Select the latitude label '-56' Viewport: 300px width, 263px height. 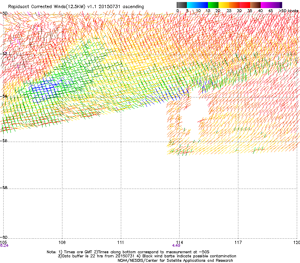(x=4, y=140)
